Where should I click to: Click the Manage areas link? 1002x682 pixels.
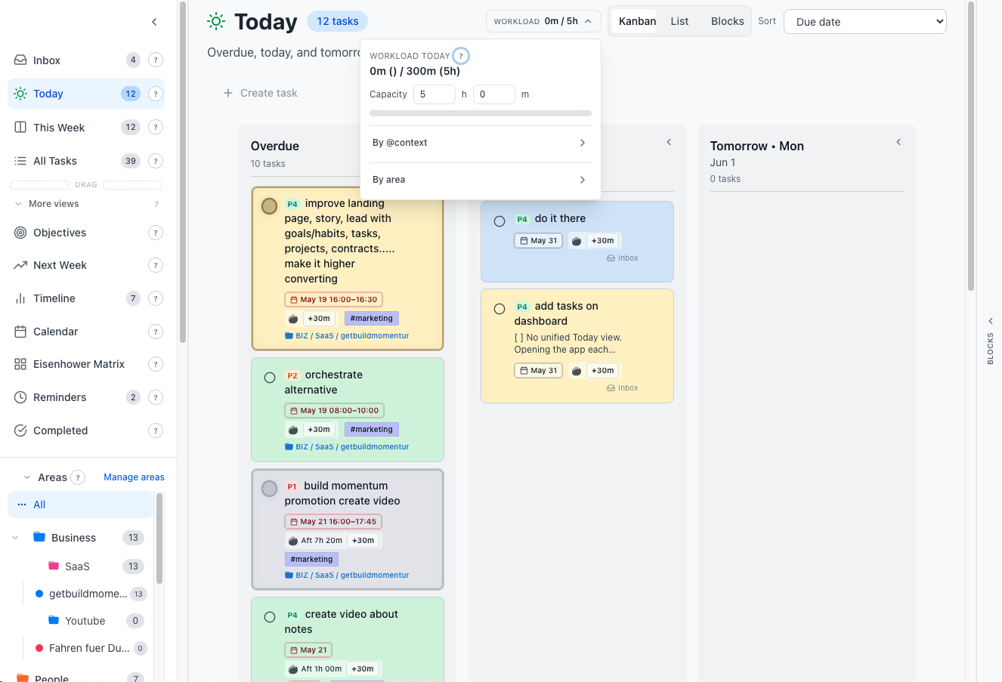(134, 477)
